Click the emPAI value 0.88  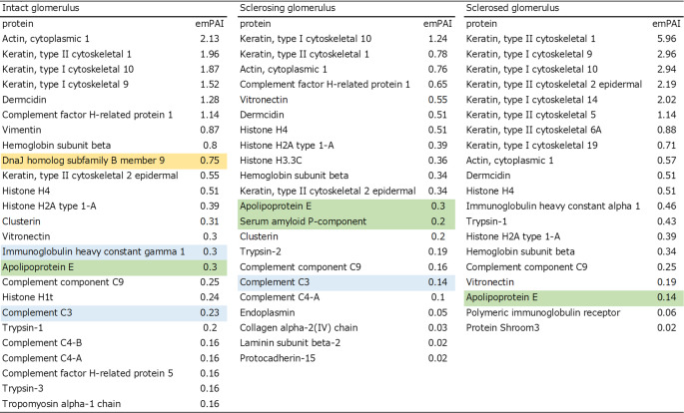click(667, 130)
